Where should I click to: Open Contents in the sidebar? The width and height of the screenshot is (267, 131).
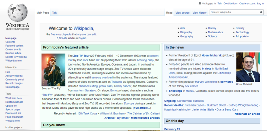[x=10, y=42]
